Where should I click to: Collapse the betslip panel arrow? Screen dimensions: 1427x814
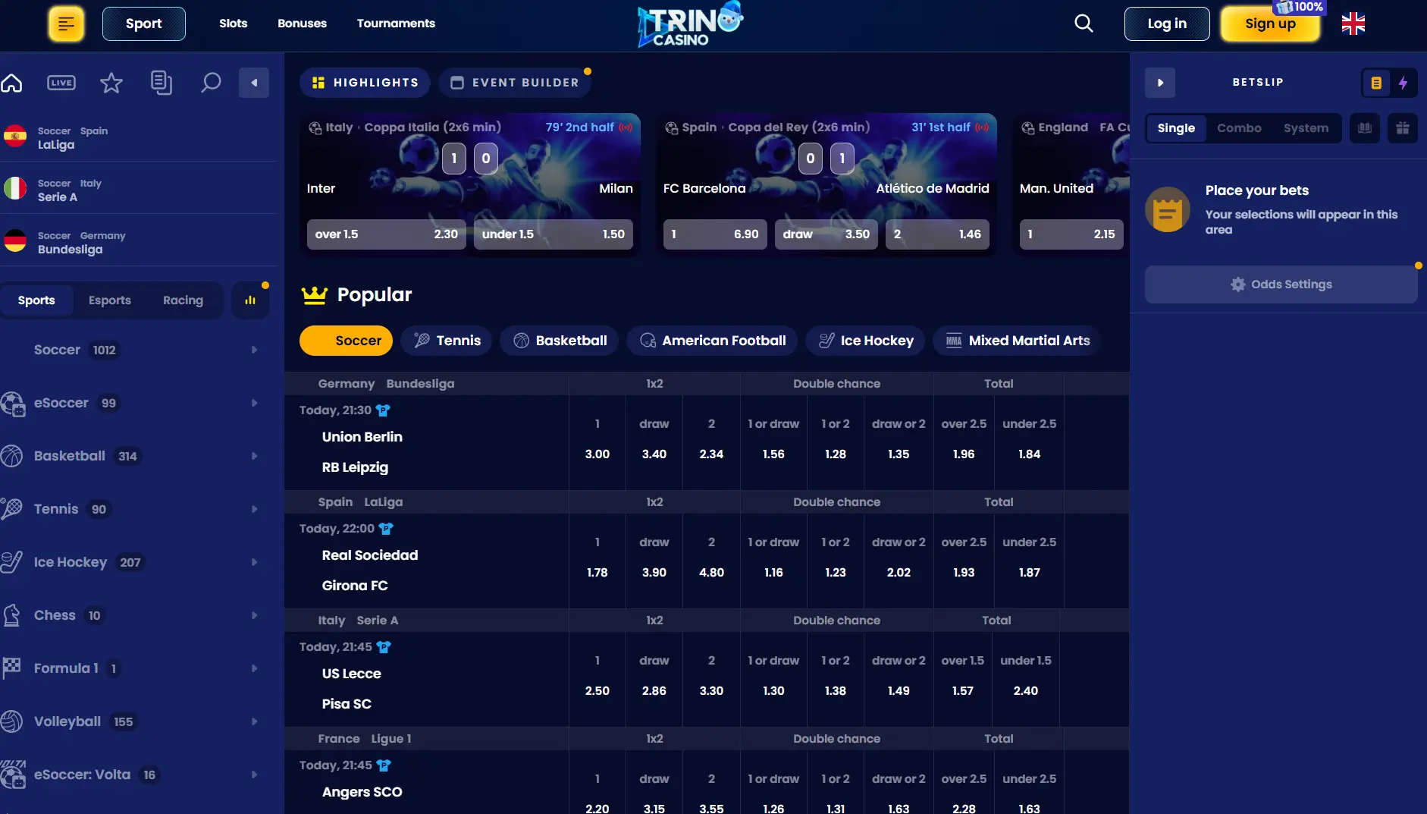click(x=1160, y=83)
